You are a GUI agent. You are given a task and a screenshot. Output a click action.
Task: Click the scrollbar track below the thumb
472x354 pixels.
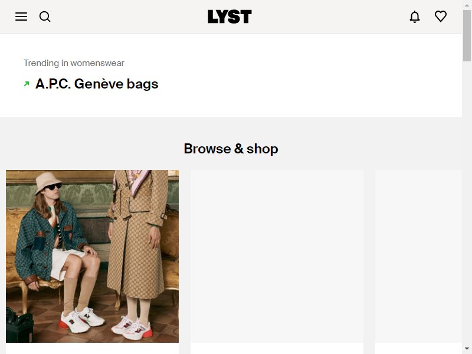[467, 203]
